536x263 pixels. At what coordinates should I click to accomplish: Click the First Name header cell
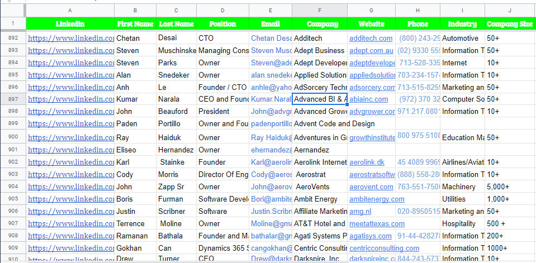point(135,23)
